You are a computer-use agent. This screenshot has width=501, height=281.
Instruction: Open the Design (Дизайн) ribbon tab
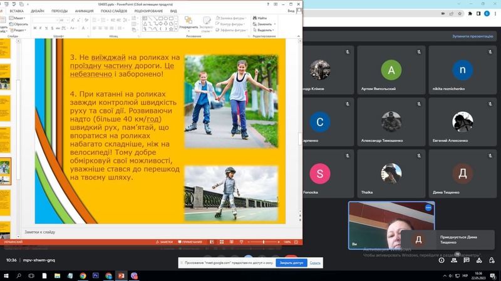tap(38, 11)
